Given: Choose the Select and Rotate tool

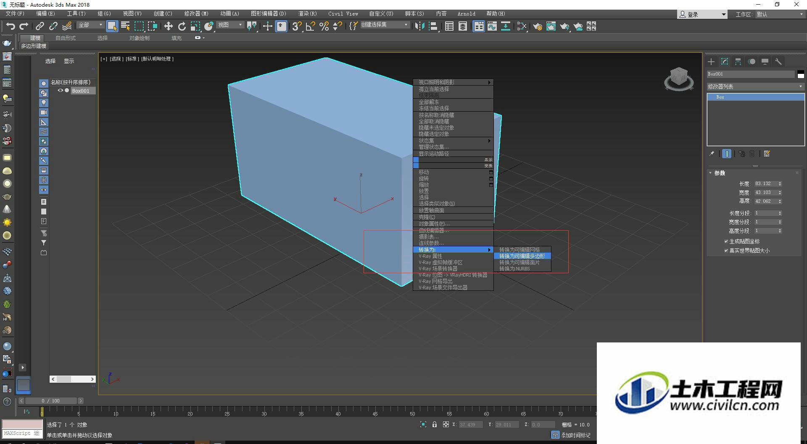Looking at the screenshot, I should point(182,26).
